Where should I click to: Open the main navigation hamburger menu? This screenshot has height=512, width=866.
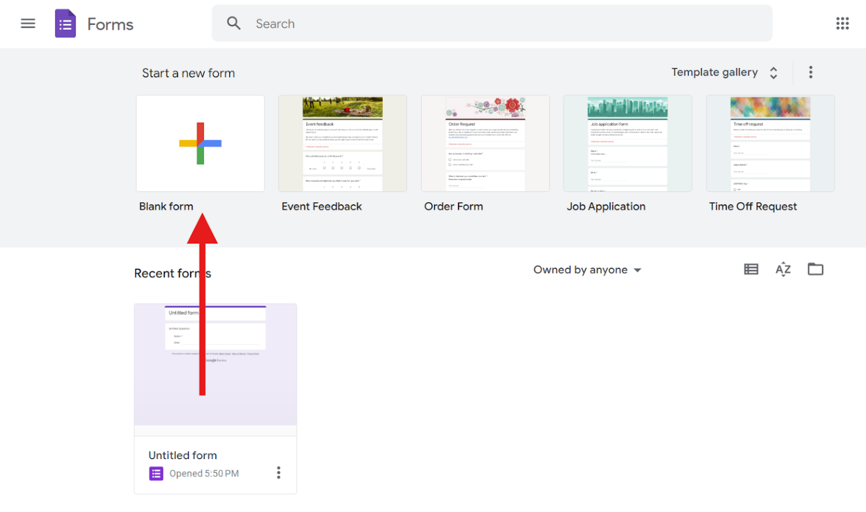pos(27,23)
